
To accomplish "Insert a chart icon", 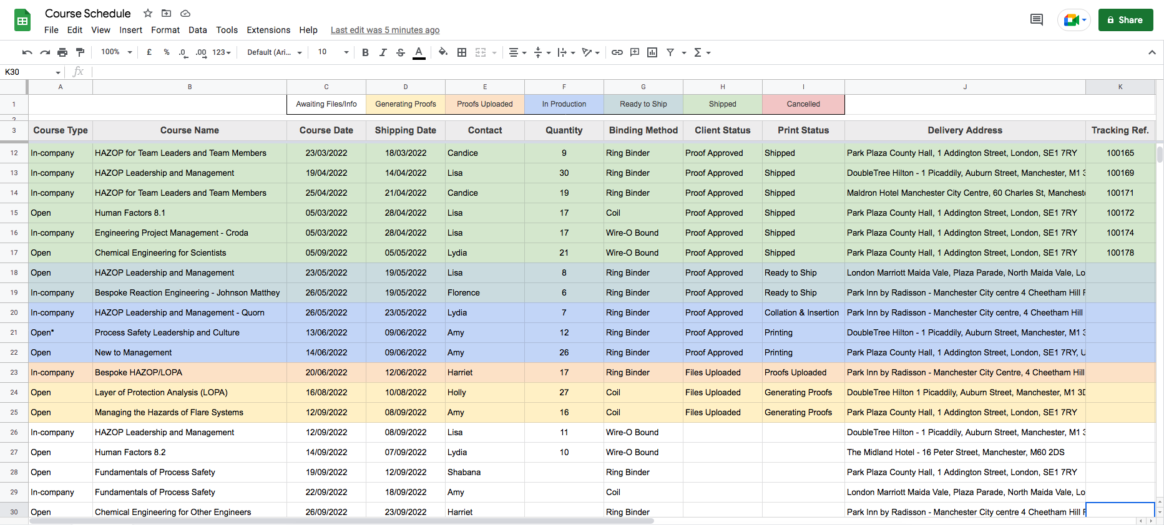I will (x=652, y=52).
